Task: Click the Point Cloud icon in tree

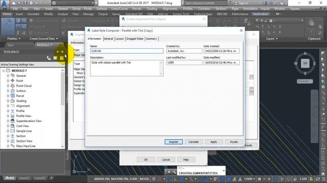Action: pyautogui.click(x=12, y=86)
